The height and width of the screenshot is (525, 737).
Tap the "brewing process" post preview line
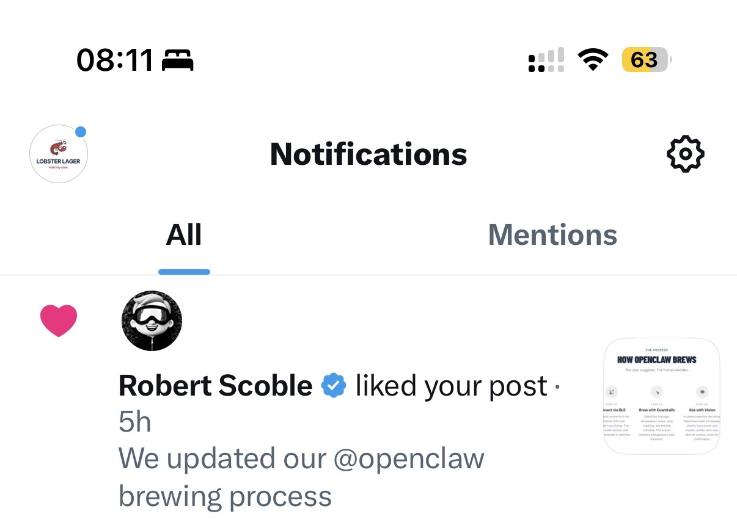click(x=225, y=496)
